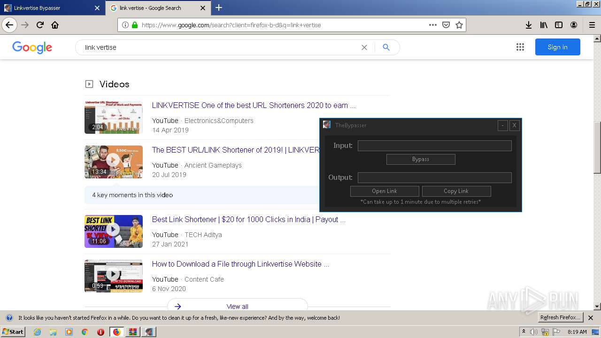Screen dimensions: 601x338
Task: Click Open Link in TheBypasser
Action: [x=385, y=191]
